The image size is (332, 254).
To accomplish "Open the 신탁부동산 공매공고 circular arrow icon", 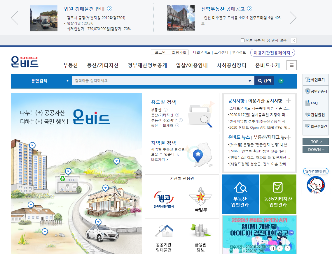I will 250,9.
